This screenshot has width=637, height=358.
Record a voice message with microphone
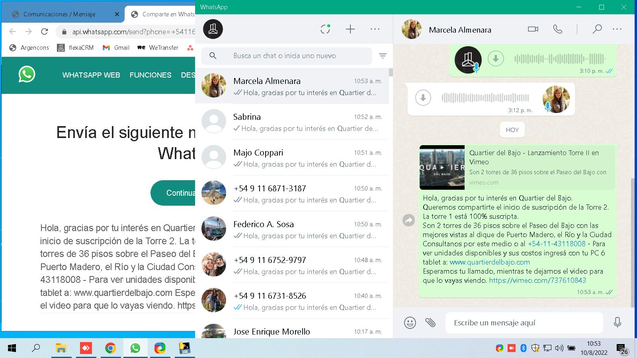pos(617,323)
